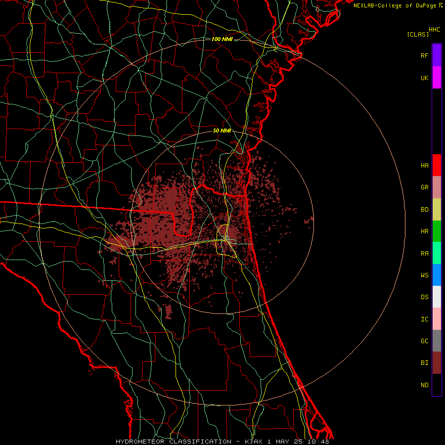Select the GC gray legend swatch
Viewport: 445px width, 445px height.
point(437,341)
